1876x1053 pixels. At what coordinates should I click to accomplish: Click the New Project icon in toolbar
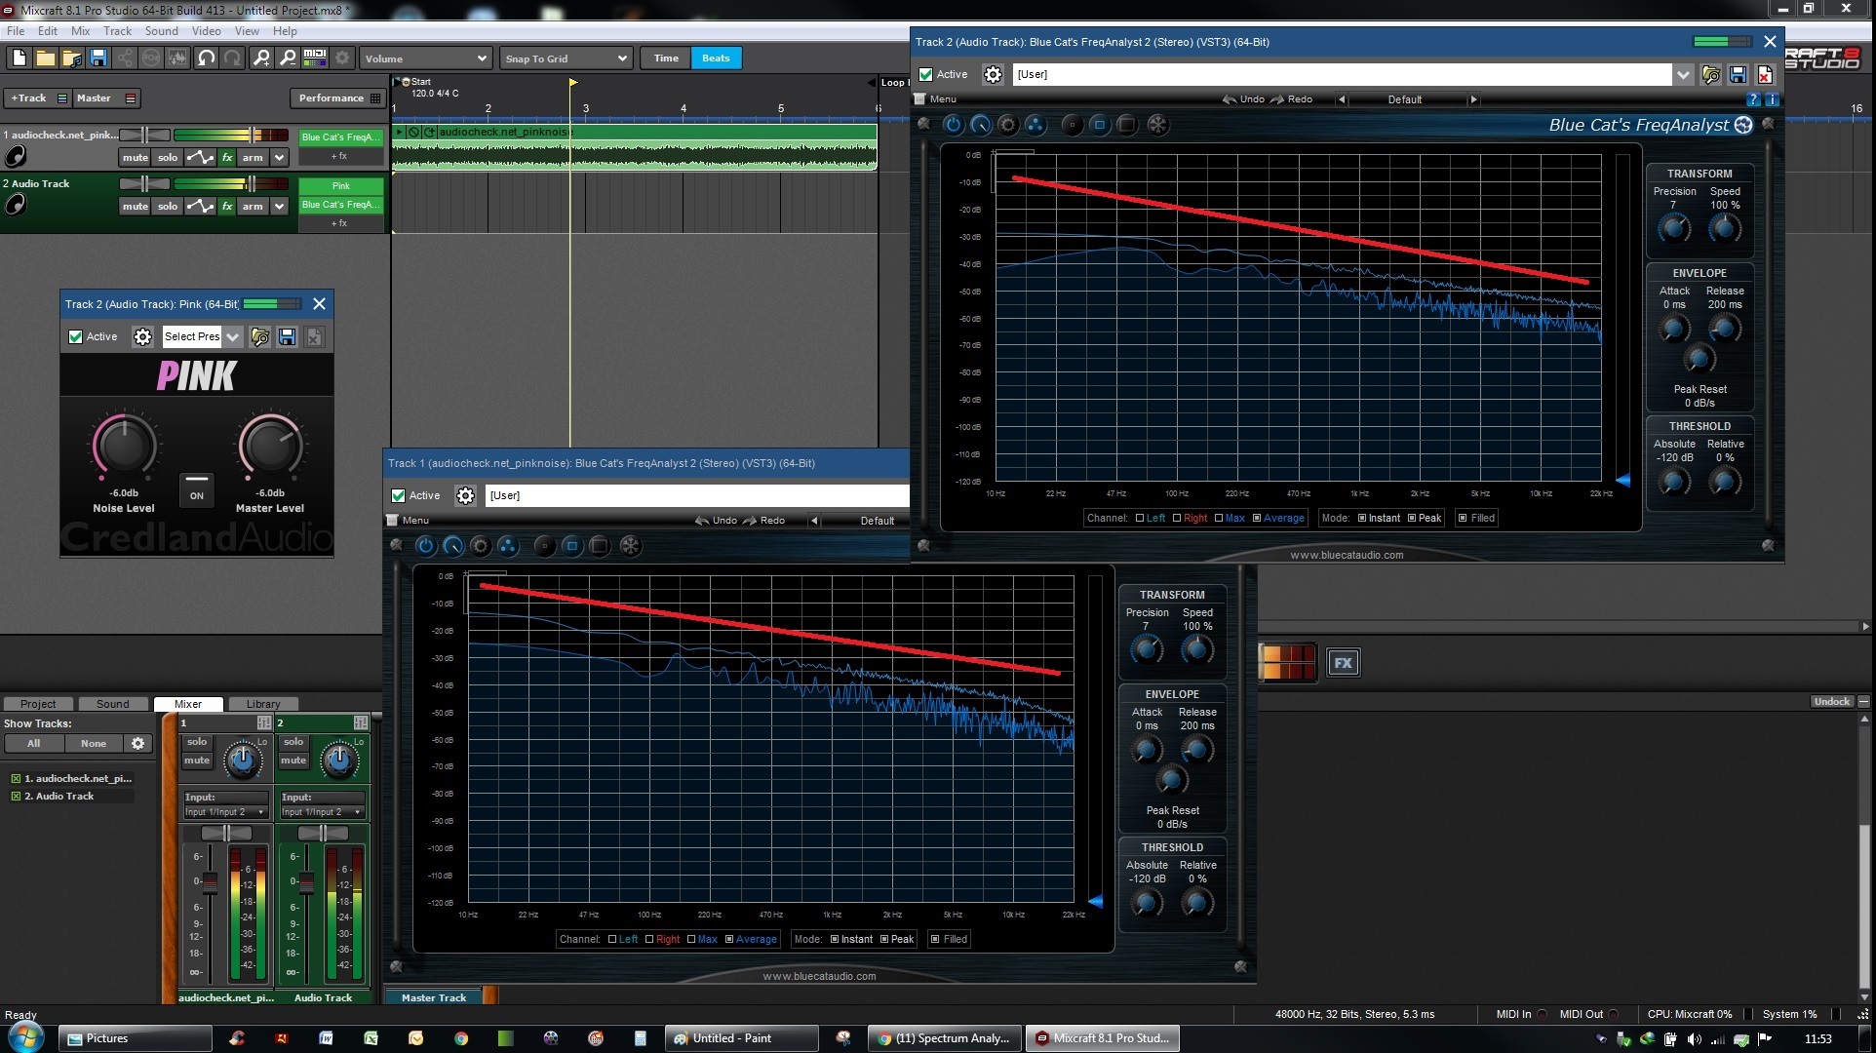pos(19,58)
